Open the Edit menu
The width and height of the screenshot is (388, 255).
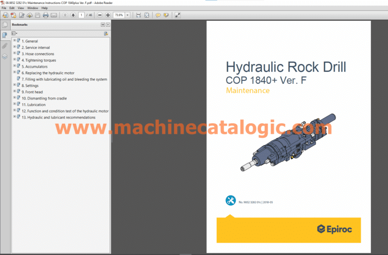(12, 8)
